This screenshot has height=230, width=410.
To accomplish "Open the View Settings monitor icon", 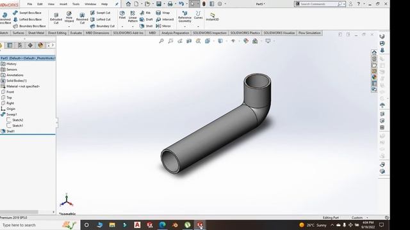I will click(x=268, y=41).
